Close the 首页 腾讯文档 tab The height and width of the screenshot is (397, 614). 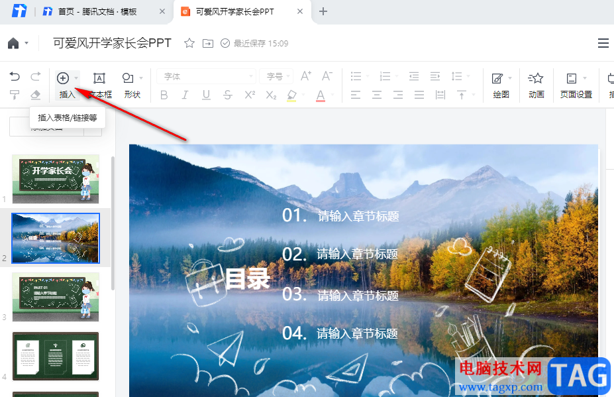(162, 12)
